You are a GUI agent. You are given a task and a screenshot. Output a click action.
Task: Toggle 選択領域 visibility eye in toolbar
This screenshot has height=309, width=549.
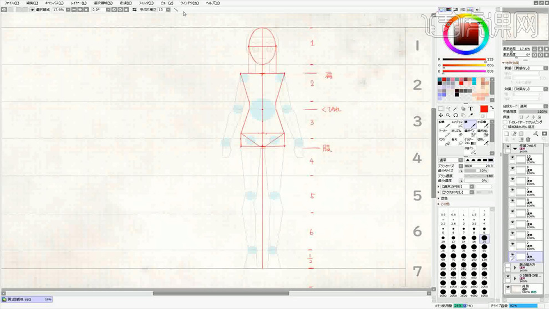(x=32, y=10)
